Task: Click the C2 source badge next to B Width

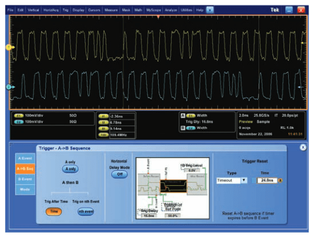Action: coord(191,128)
